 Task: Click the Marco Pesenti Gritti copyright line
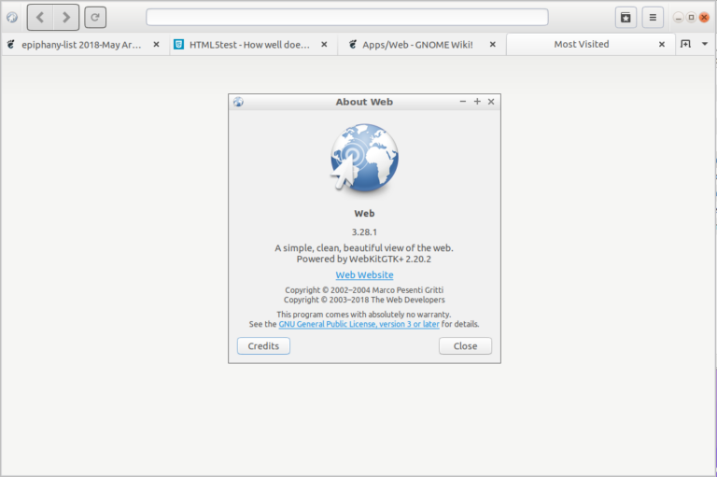tap(364, 290)
